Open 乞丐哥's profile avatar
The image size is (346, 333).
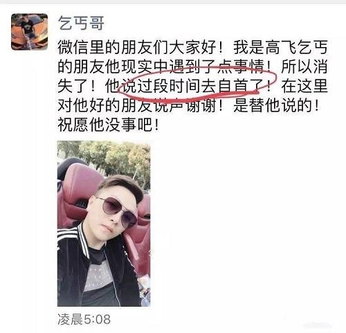pyautogui.click(x=30, y=32)
